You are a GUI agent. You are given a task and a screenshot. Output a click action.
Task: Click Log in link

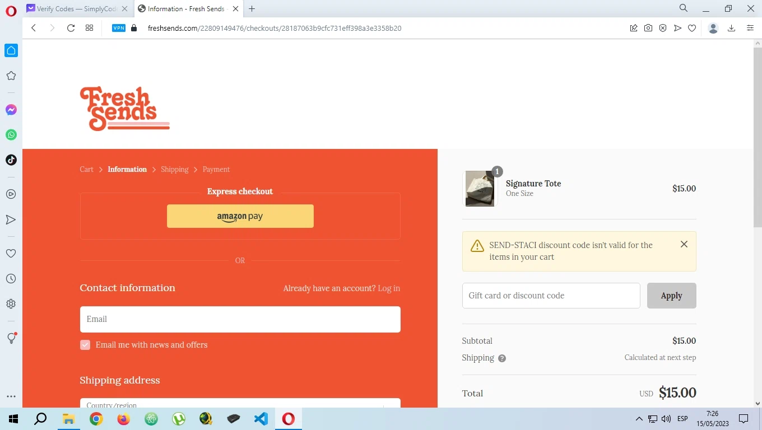point(389,288)
